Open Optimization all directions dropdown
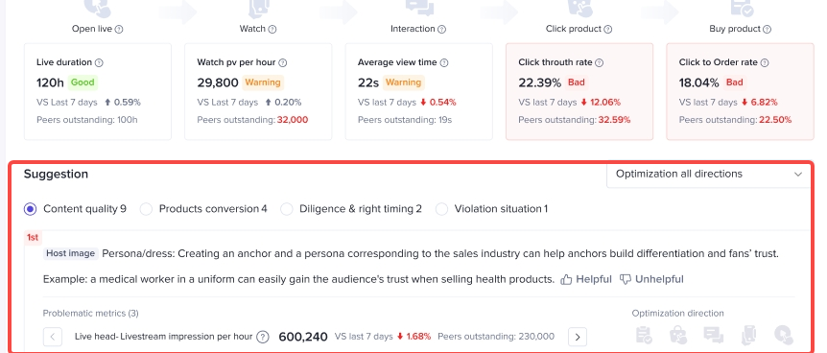The width and height of the screenshot is (827, 353). [x=708, y=175]
